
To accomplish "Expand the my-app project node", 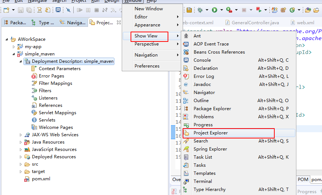I will (x=14, y=47).
